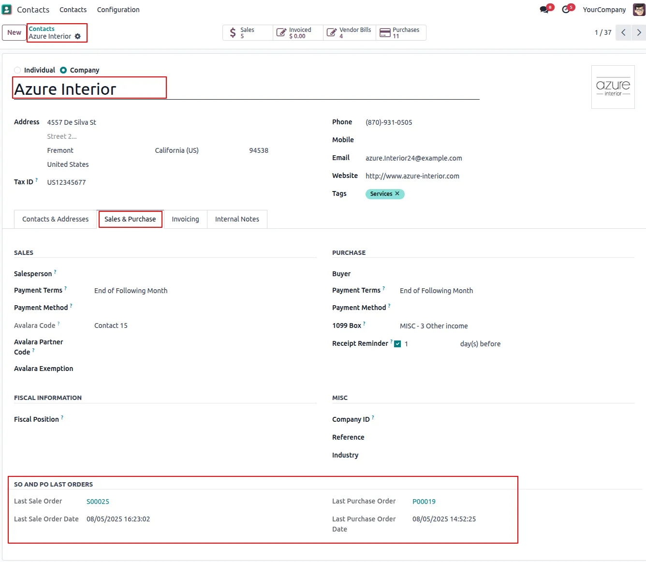Switch to Contacts & Addresses tab
This screenshot has width=646, height=562.
coord(56,219)
